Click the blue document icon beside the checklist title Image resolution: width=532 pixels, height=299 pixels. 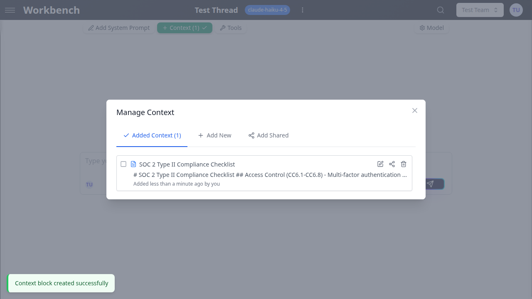coord(133,164)
